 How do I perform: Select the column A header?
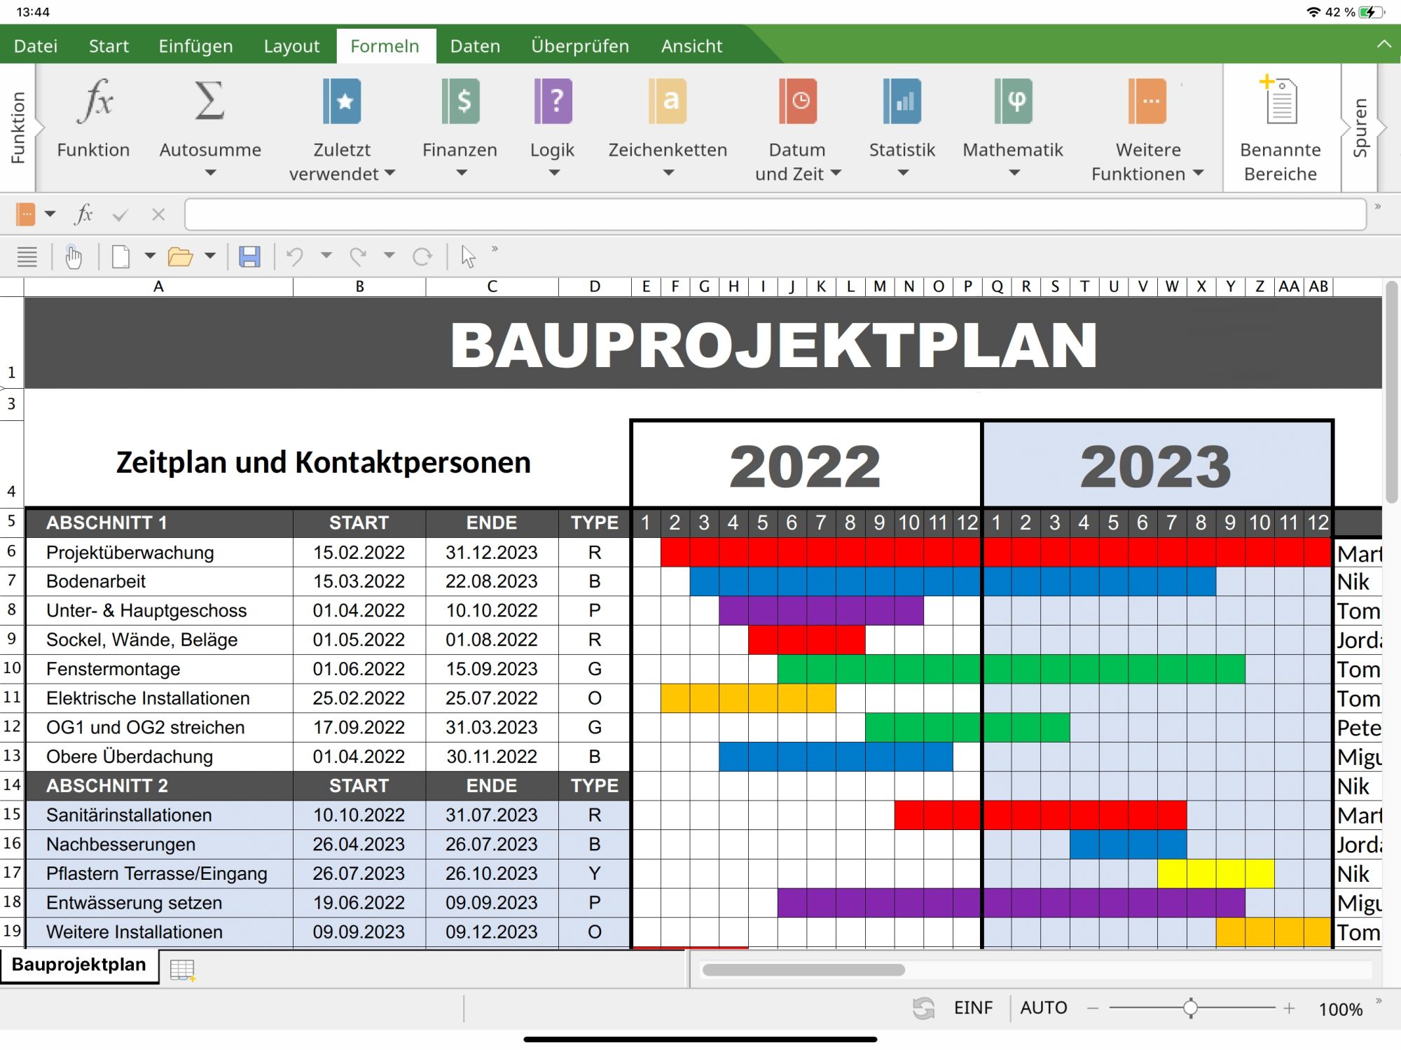(x=158, y=286)
